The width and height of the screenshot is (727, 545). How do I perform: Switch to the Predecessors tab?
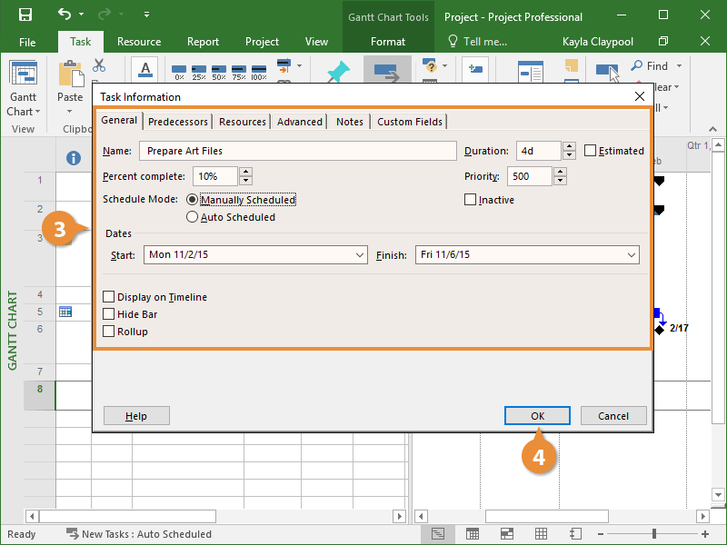[x=178, y=122]
